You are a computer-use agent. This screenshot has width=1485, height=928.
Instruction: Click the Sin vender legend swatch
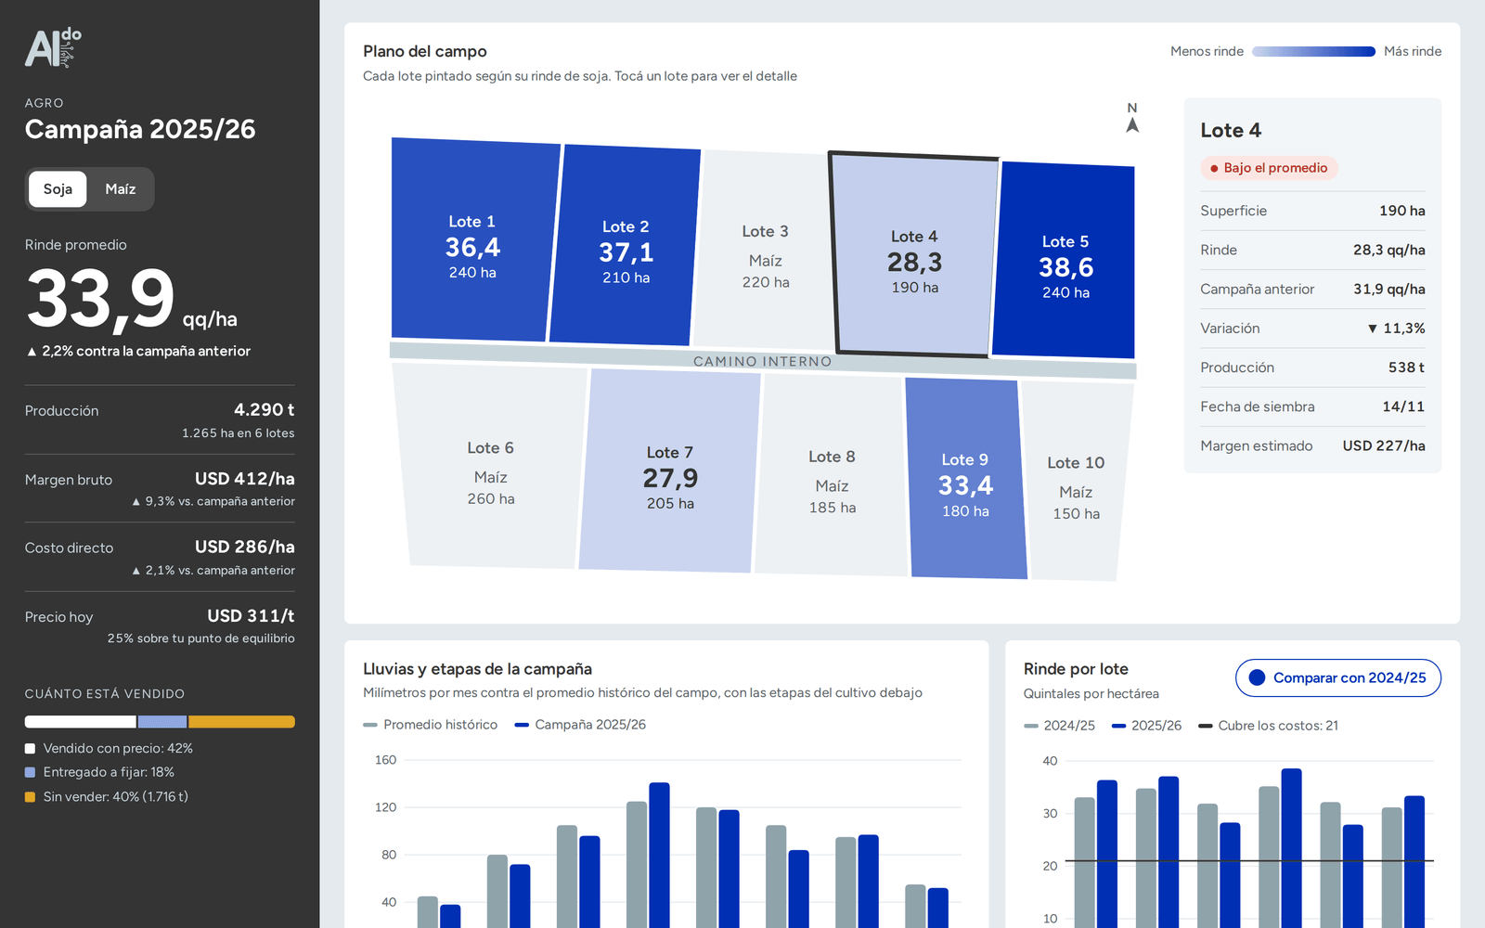30,796
